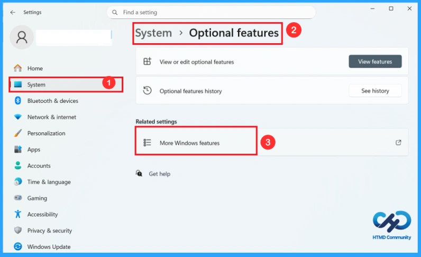Click the Network wifi icon

18,117
